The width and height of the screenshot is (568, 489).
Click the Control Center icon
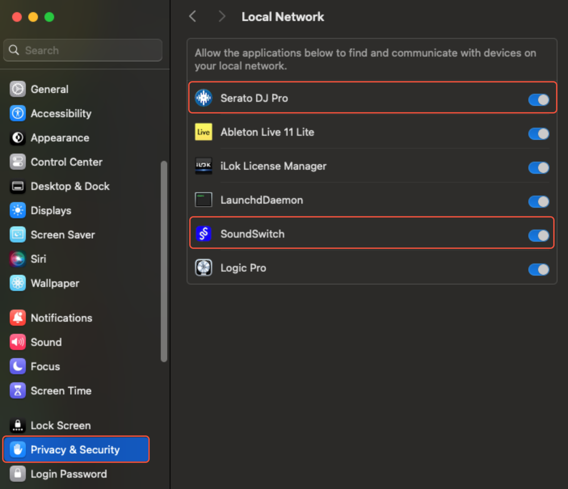coord(18,162)
